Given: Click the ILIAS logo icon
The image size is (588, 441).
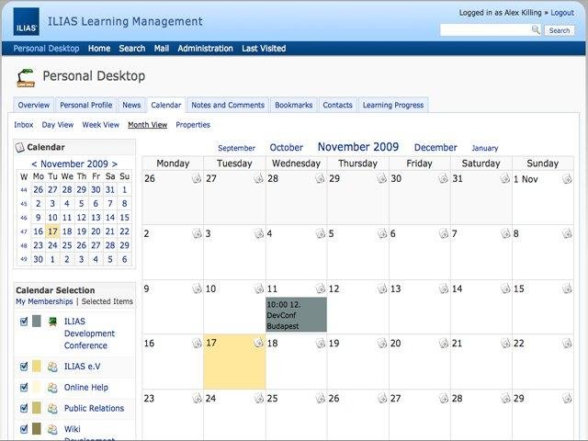Looking at the screenshot, I should point(27,22).
